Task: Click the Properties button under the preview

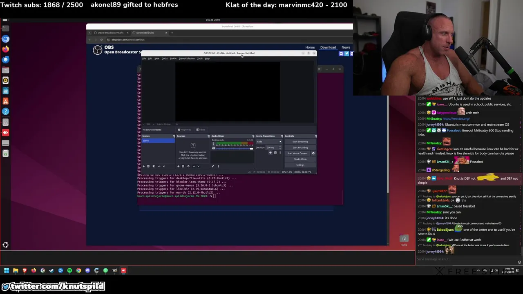Action: click(x=184, y=130)
